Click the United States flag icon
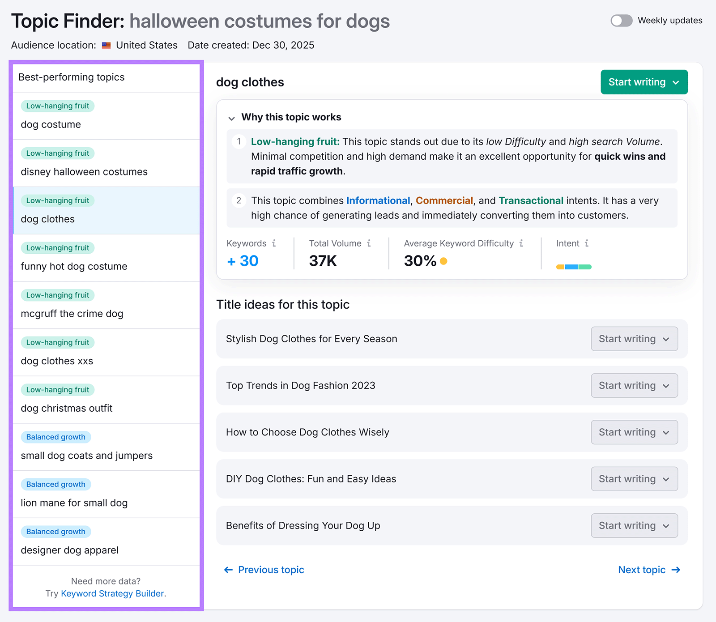Image resolution: width=716 pixels, height=622 pixels. pos(106,45)
